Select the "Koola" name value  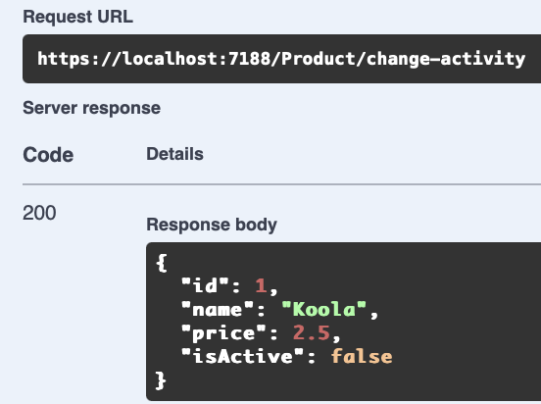pos(324,309)
